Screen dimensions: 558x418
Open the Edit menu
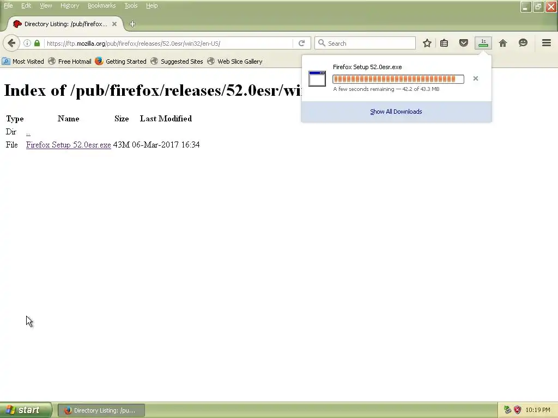point(26,5)
